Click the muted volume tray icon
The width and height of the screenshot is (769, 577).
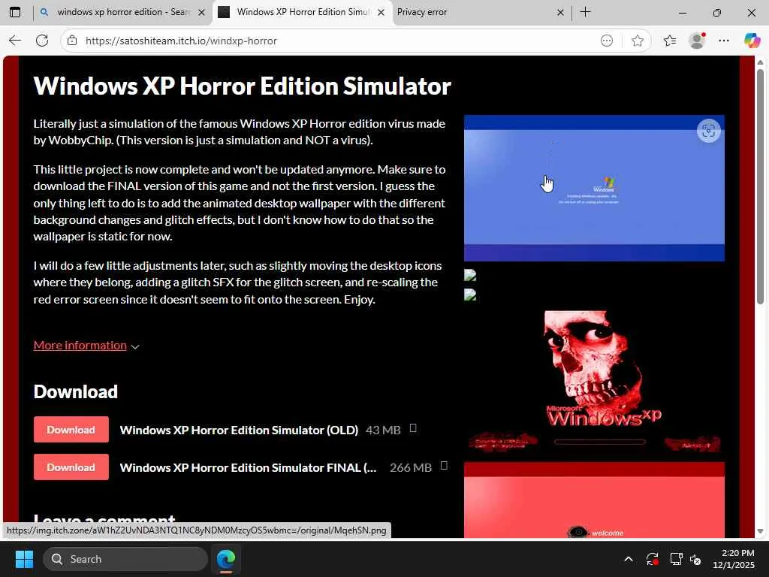tap(695, 559)
